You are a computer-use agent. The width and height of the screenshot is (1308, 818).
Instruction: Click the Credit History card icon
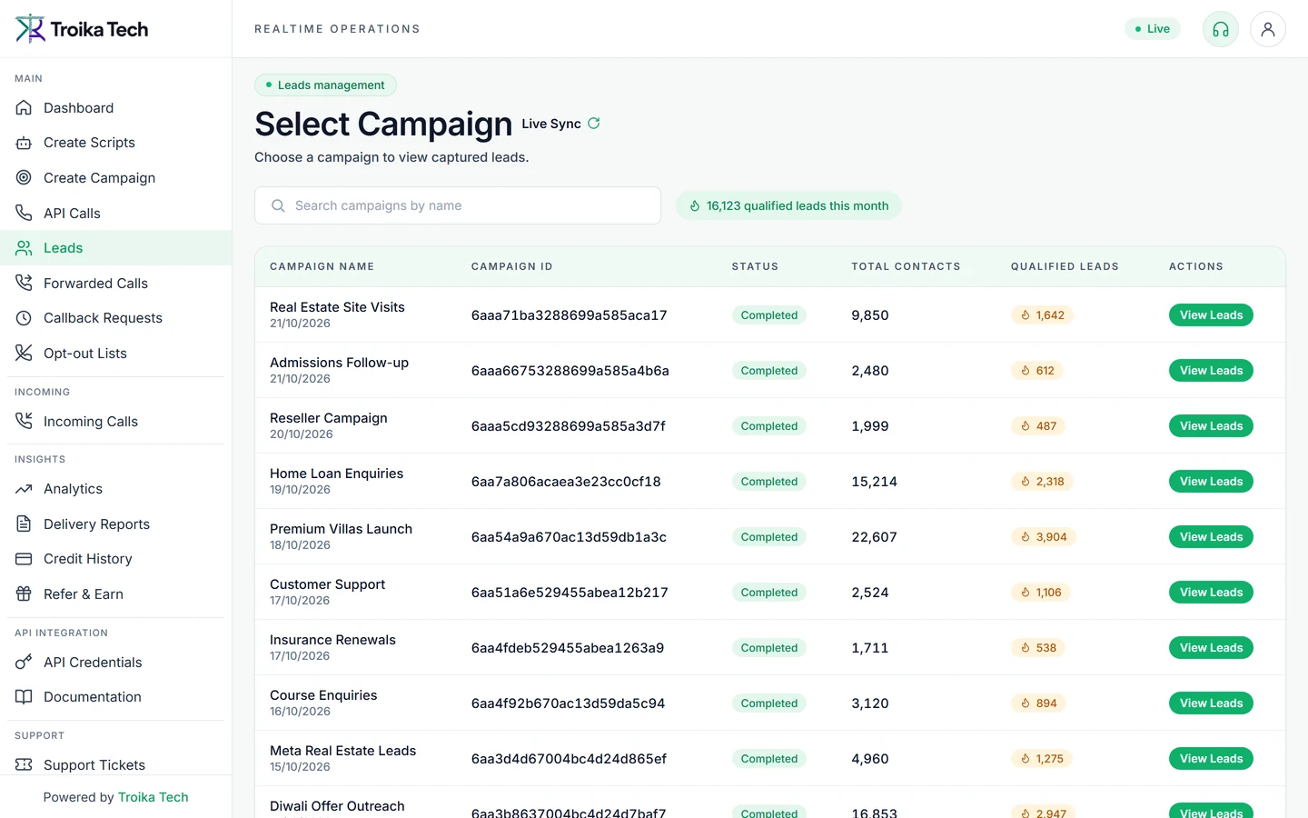tap(24, 559)
